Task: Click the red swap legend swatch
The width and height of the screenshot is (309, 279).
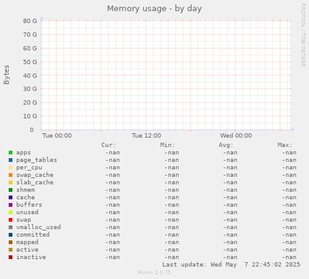Action: click(11, 220)
